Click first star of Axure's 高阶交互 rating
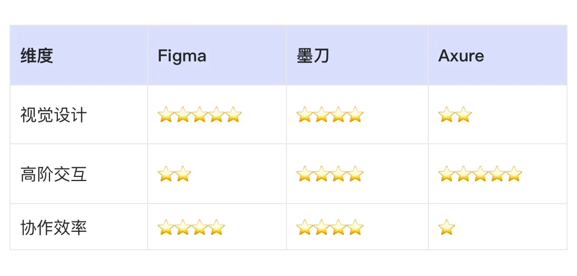Viewport: 577px width, 276px height. pos(447,174)
